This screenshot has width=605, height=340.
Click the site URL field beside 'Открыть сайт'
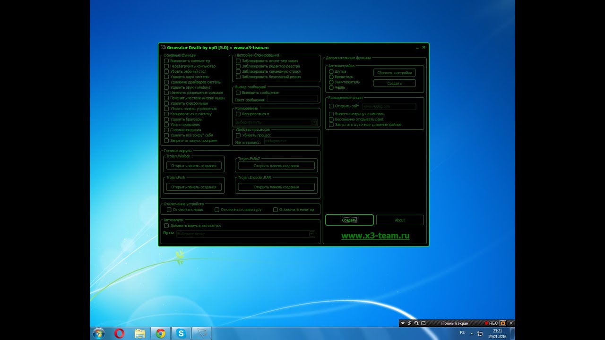(x=389, y=107)
